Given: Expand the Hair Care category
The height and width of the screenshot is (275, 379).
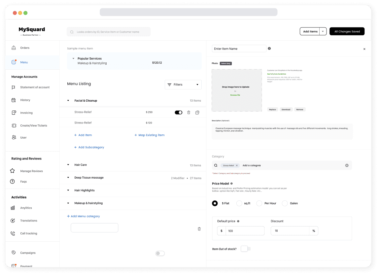Looking at the screenshot, I should (x=68, y=165).
